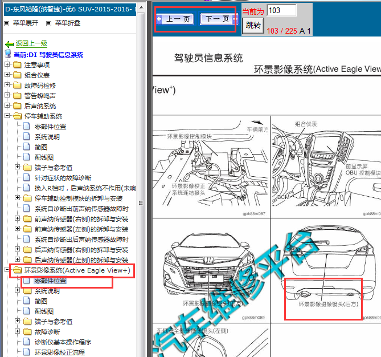Click the rear camera 环景影像摄像镜头(后方) diagram
381x357 pixels.
tap(326, 271)
